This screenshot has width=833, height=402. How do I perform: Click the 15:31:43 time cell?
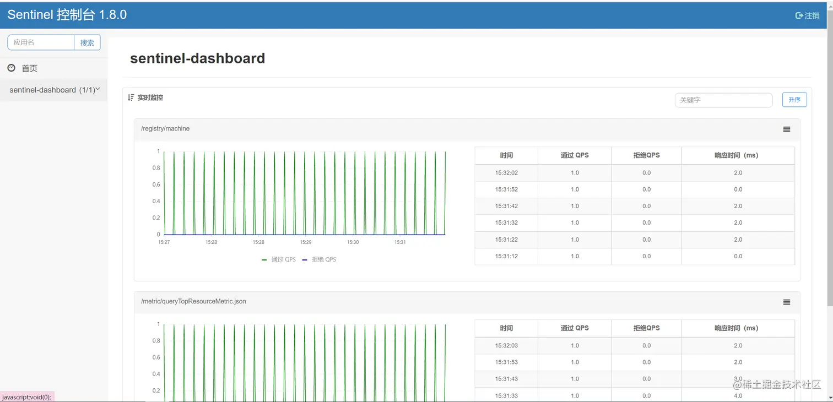(x=506, y=379)
